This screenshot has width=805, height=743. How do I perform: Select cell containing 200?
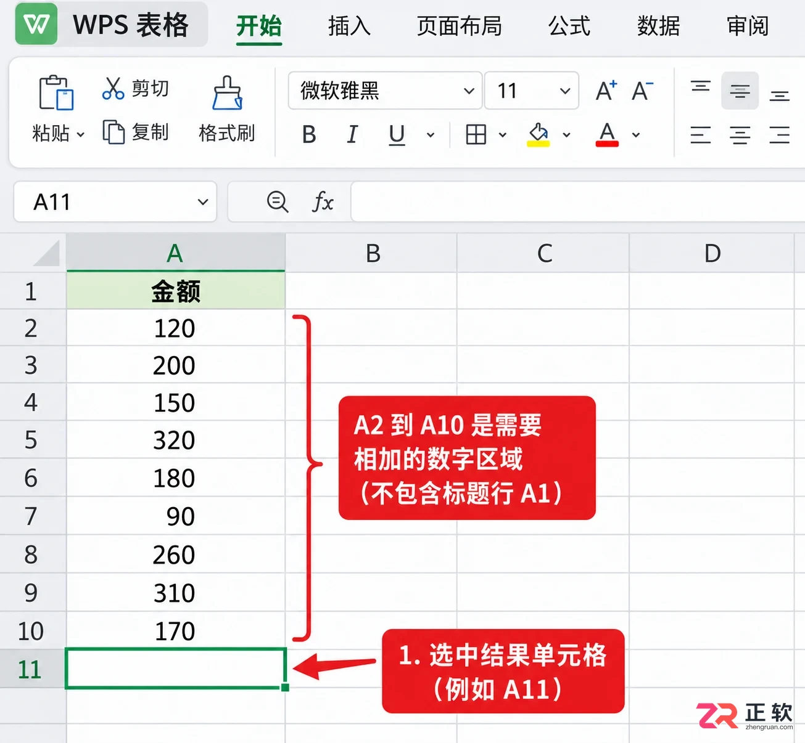(176, 365)
